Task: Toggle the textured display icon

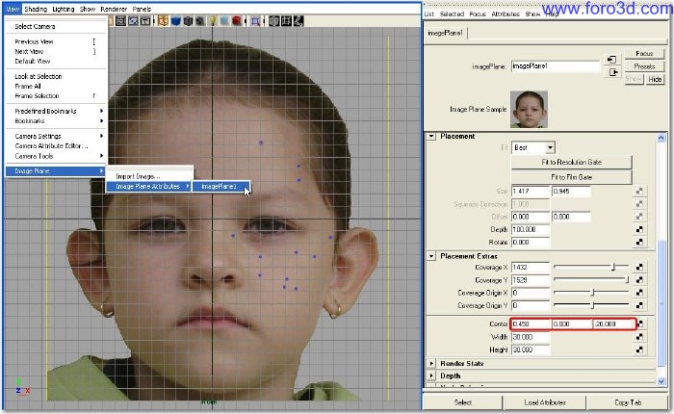Action: (x=200, y=20)
